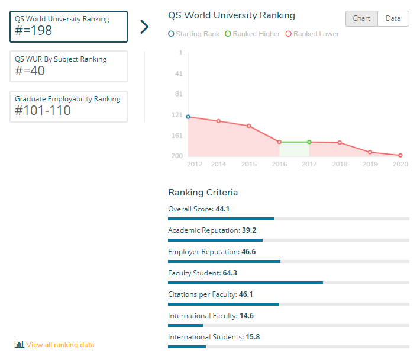Click the Citations per Faculty progress bar
The width and height of the screenshot is (420, 359).
coord(289,304)
